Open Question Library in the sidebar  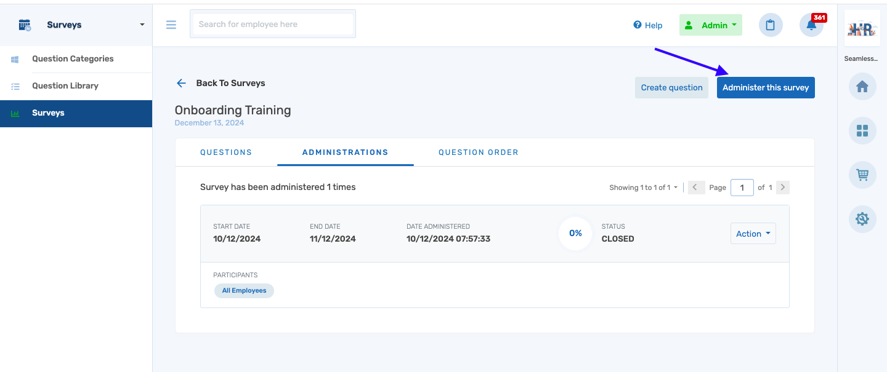click(x=65, y=86)
